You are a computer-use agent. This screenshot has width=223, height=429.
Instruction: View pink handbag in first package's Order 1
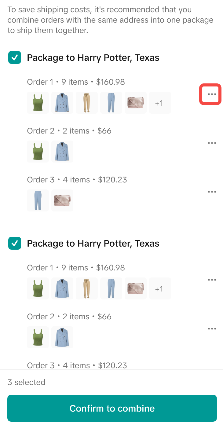136,103
